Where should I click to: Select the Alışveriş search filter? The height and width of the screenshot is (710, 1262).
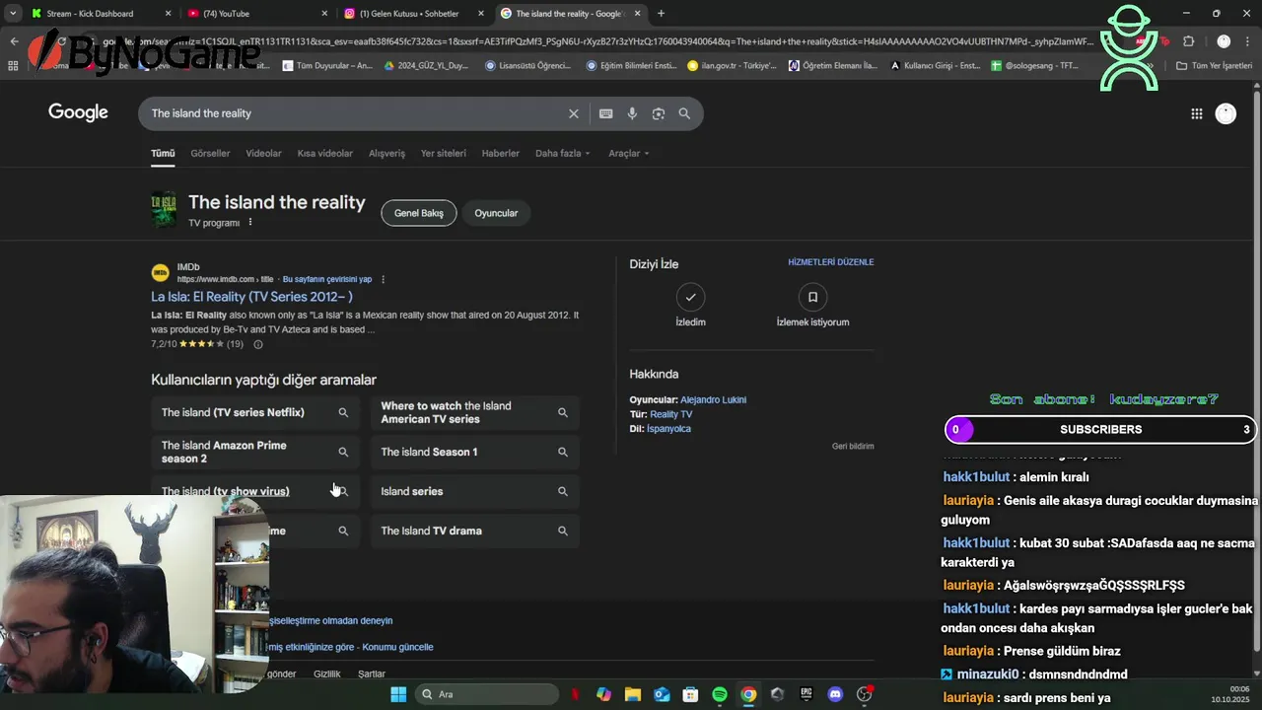click(x=386, y=153)
